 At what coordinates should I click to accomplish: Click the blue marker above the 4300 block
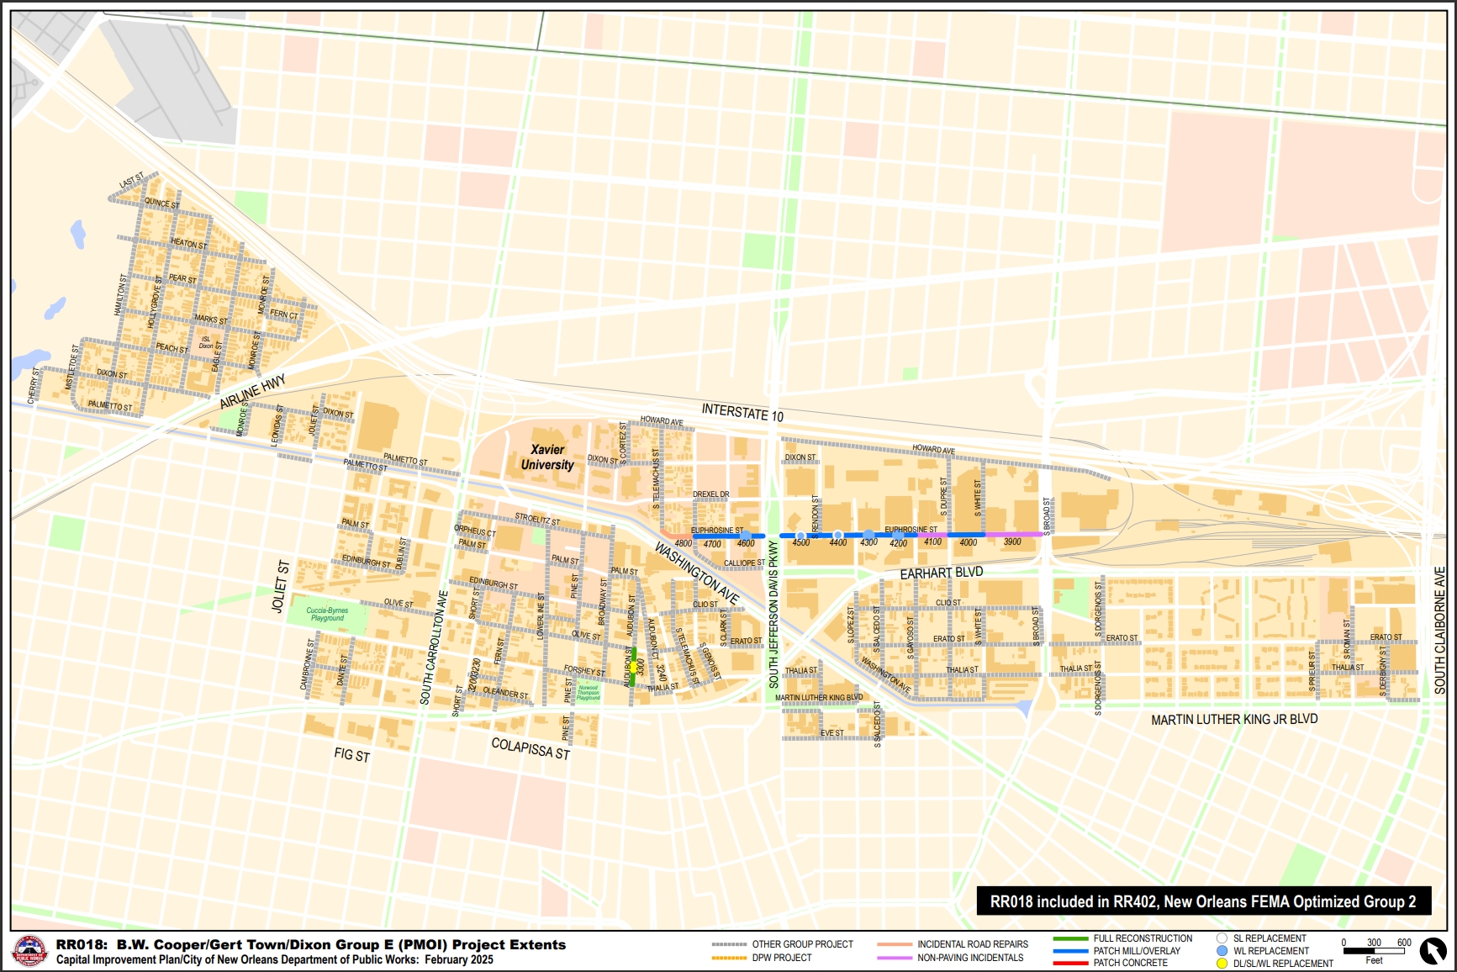coord(868,535)
